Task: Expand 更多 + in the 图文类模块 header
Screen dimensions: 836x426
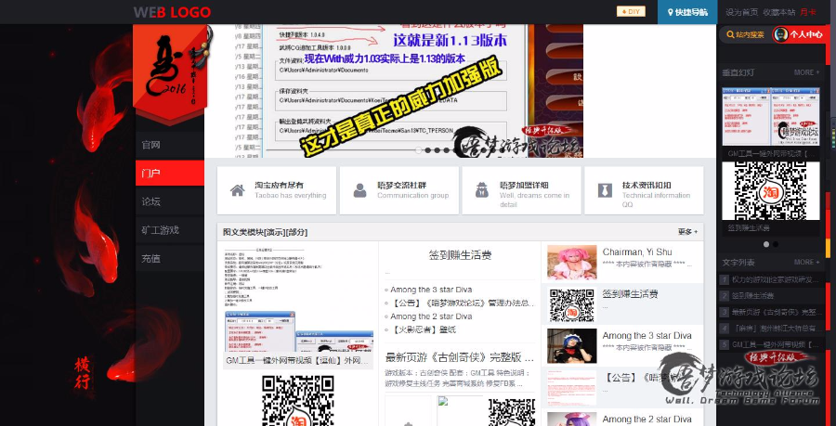Action: click(687, 232)
